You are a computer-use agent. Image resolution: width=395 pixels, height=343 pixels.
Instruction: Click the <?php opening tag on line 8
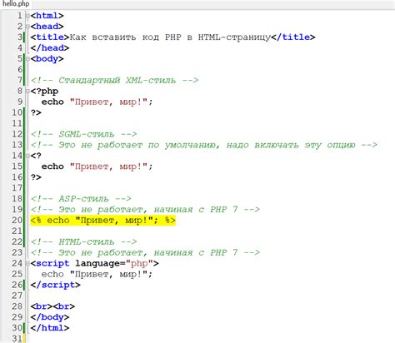click(x=44, y=91)
